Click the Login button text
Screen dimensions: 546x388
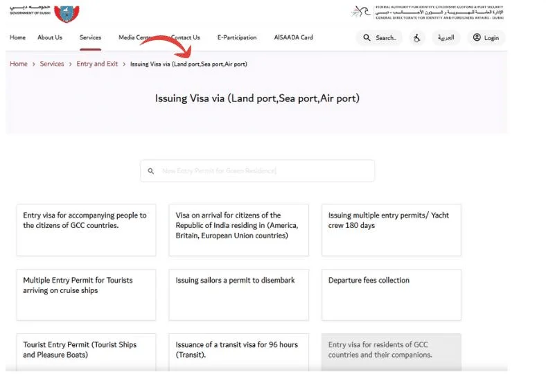click(491, 37)
